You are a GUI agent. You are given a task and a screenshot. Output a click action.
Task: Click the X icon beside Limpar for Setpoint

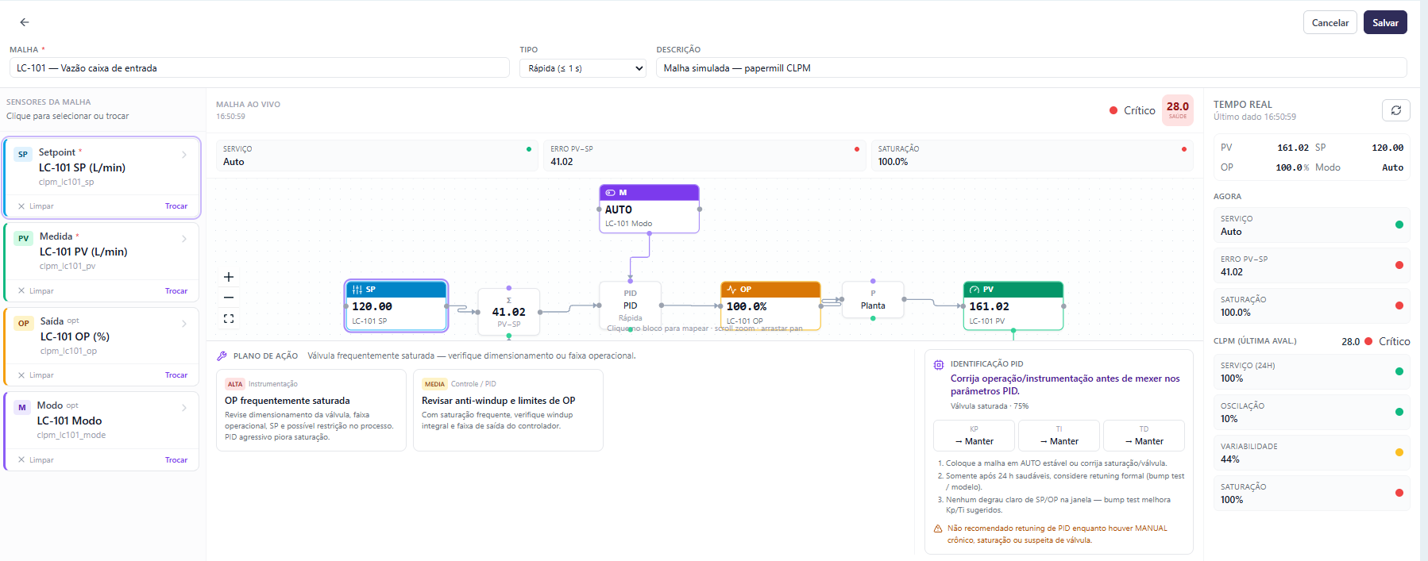21,206
